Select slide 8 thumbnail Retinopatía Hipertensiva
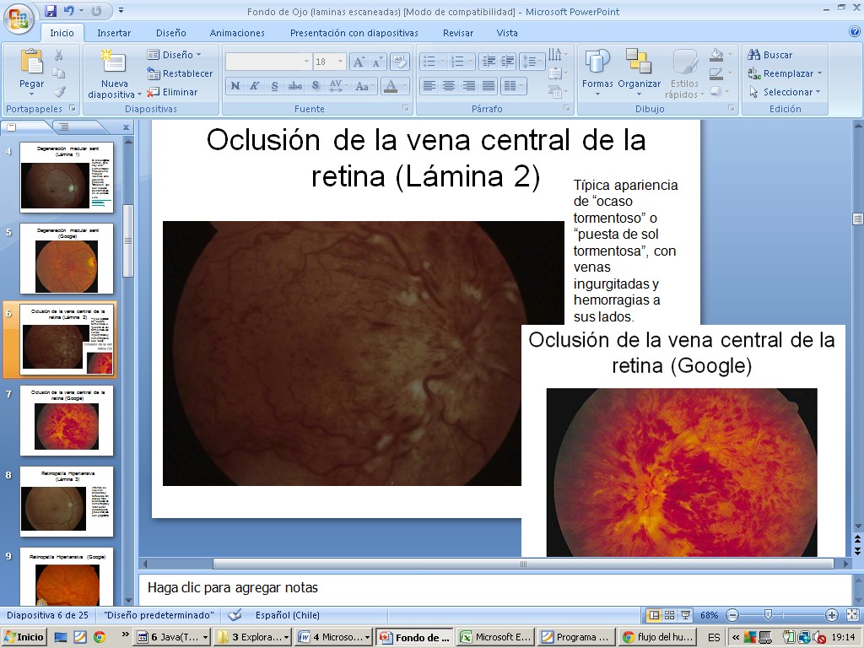 pyautogui.click(x=67, y=501)
